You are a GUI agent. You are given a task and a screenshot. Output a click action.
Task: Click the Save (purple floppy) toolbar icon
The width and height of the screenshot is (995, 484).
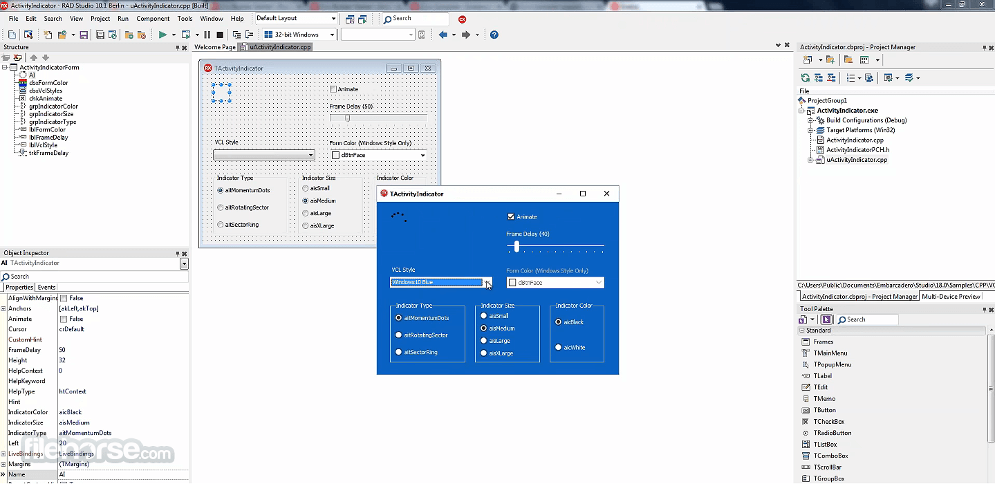pos(84,35)
